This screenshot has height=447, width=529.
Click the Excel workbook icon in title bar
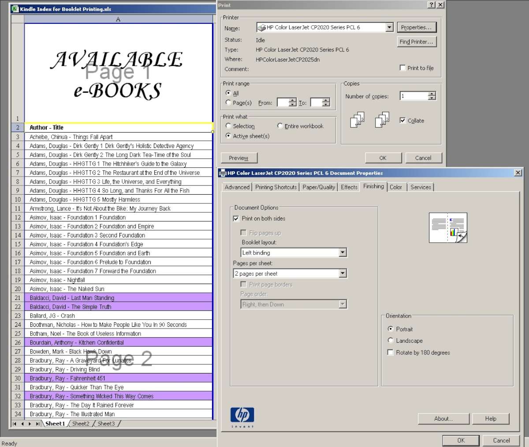tap(15, 8)
